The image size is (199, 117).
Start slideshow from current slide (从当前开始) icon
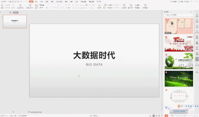point(20,5)
